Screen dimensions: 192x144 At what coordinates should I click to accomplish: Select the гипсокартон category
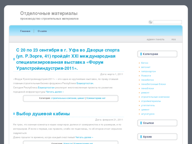[148, 71]
